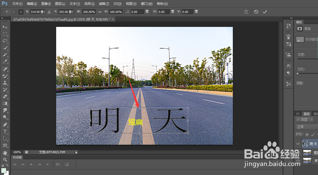Open the 类型 layer filter dropdown
Screen dimensions: 318x175
(x=304, y=119)
